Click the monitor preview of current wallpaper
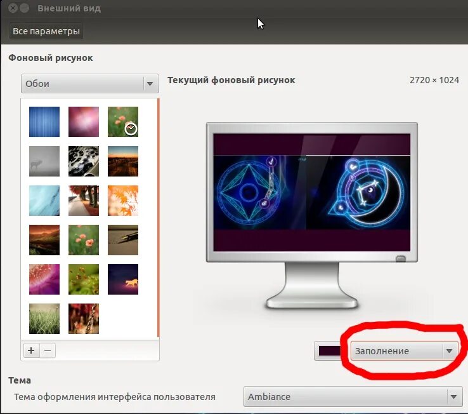 (312, 192)
